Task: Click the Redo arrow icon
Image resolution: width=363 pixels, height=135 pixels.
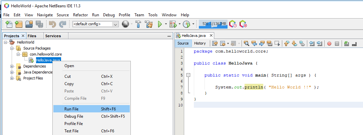Action: (62, 24)
